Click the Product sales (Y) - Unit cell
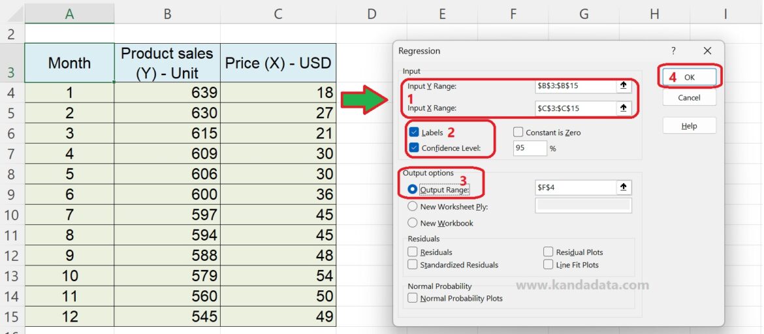This screenshot has height=334, width=764. [x=167, y=63]
